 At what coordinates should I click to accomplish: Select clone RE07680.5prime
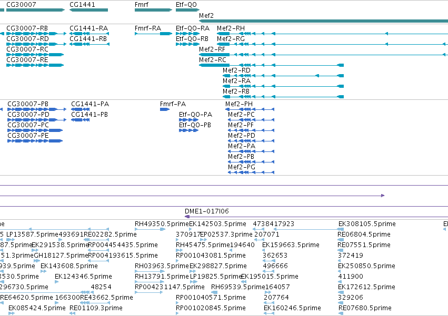341,313
